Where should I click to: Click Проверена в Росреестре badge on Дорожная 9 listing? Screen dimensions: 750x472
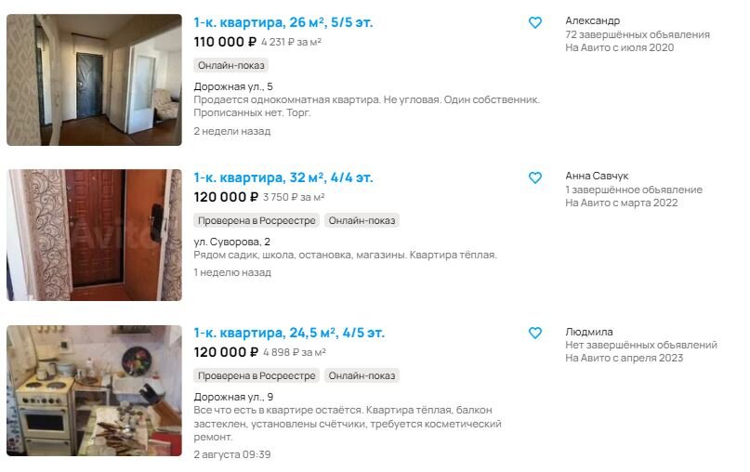(x=257, y=376)
